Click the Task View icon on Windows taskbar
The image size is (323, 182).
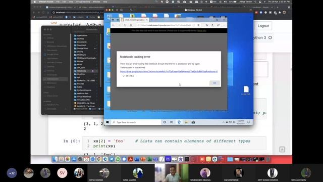(172, 122)
